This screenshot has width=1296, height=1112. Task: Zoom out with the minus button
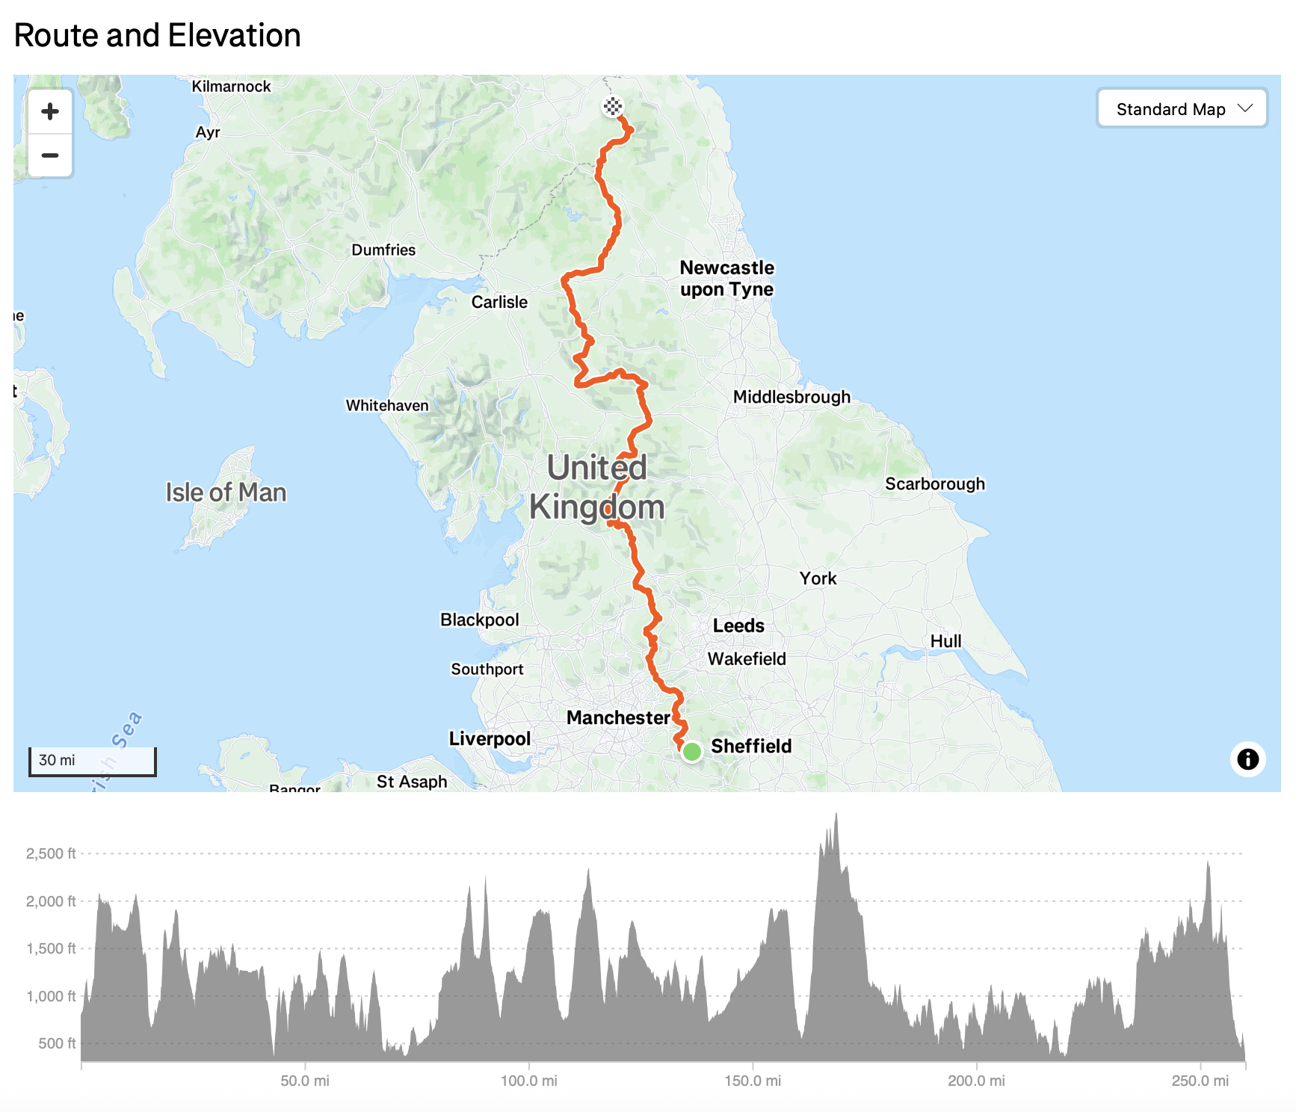(x=50, y=155)
